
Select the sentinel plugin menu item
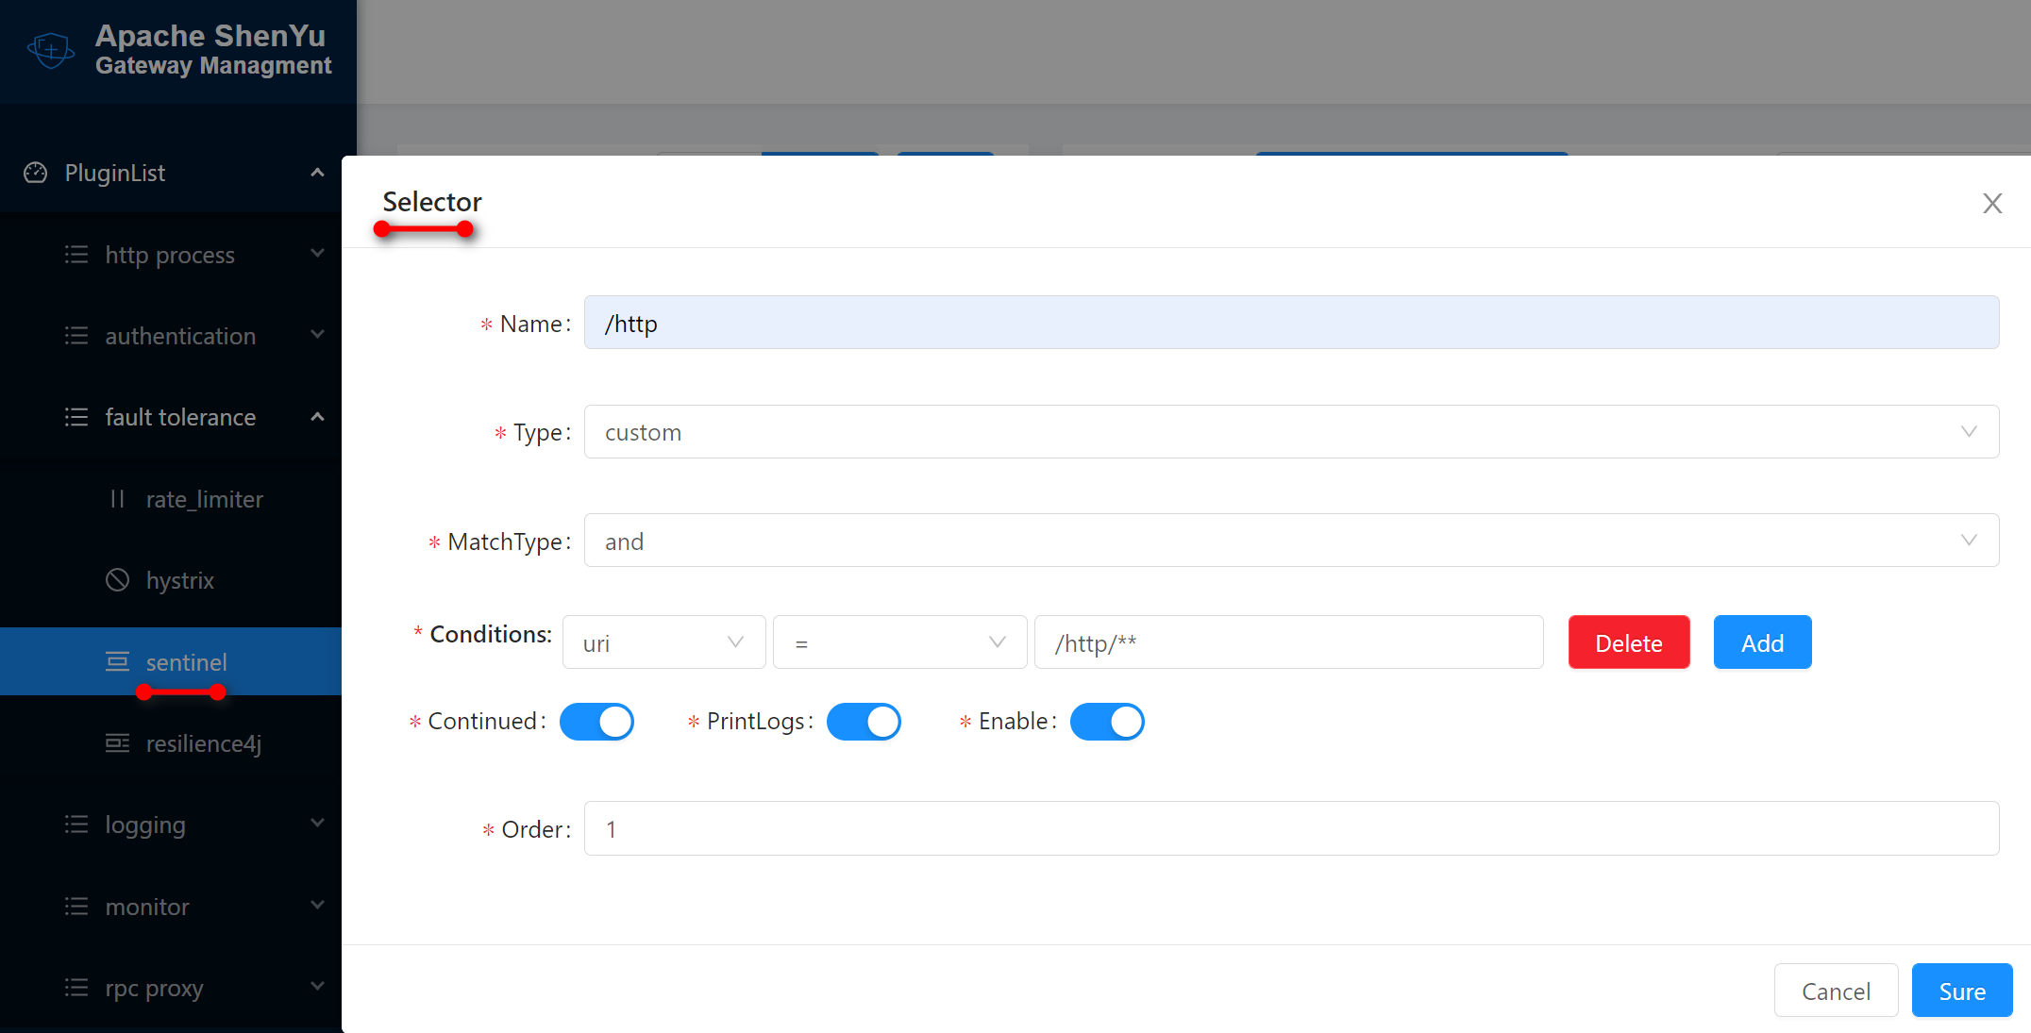click(186, 662)
